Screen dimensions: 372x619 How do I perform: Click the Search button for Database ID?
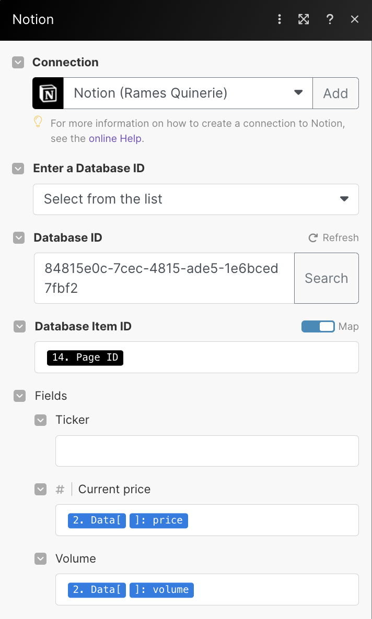tap(327, 278)
